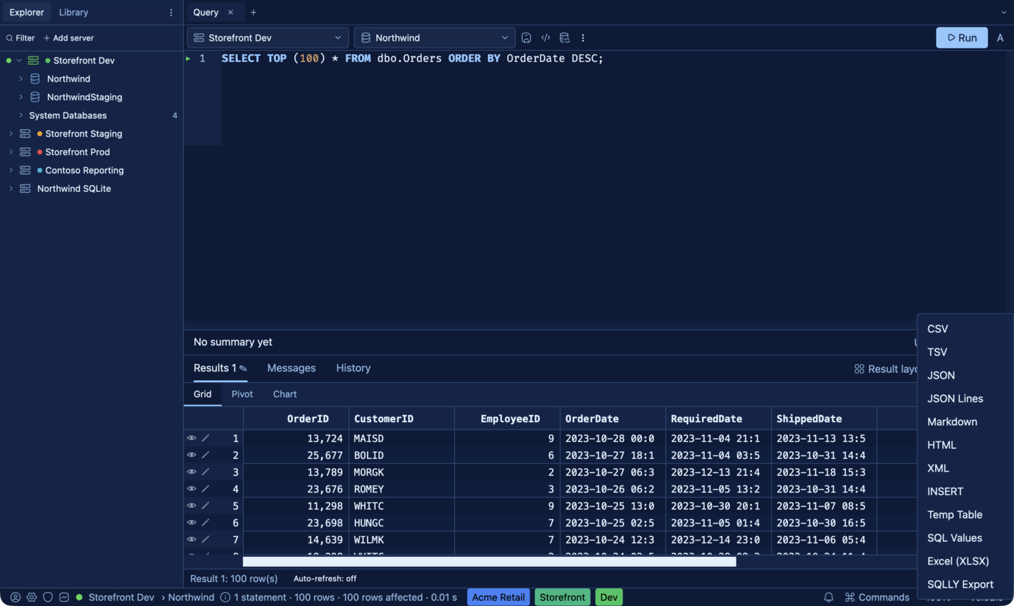Add a new query tab with the plus icon
This screenshot has height=606, width=1014.
coord(254,13)
